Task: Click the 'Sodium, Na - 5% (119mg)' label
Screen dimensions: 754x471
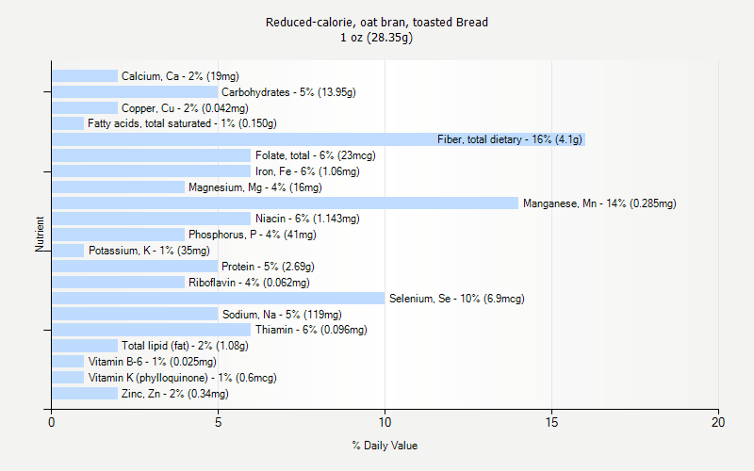Action: coord(282,315)
